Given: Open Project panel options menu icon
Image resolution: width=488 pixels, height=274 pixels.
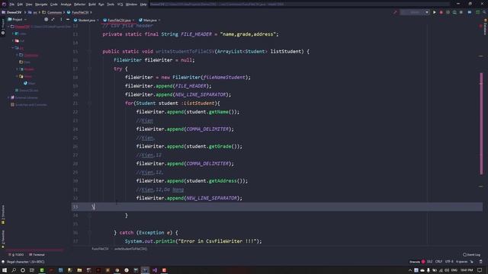Looking at the screenshot, I should click(61, 20).
